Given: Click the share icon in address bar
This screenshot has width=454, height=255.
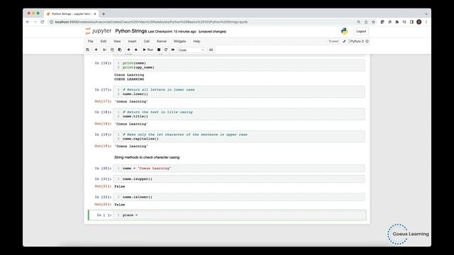Looking at the screenshot, I should click(366, 22).
